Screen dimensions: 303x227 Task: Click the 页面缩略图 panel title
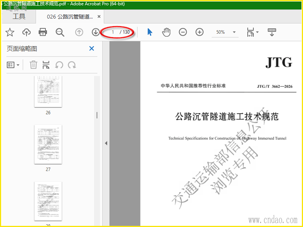[22, 49]
